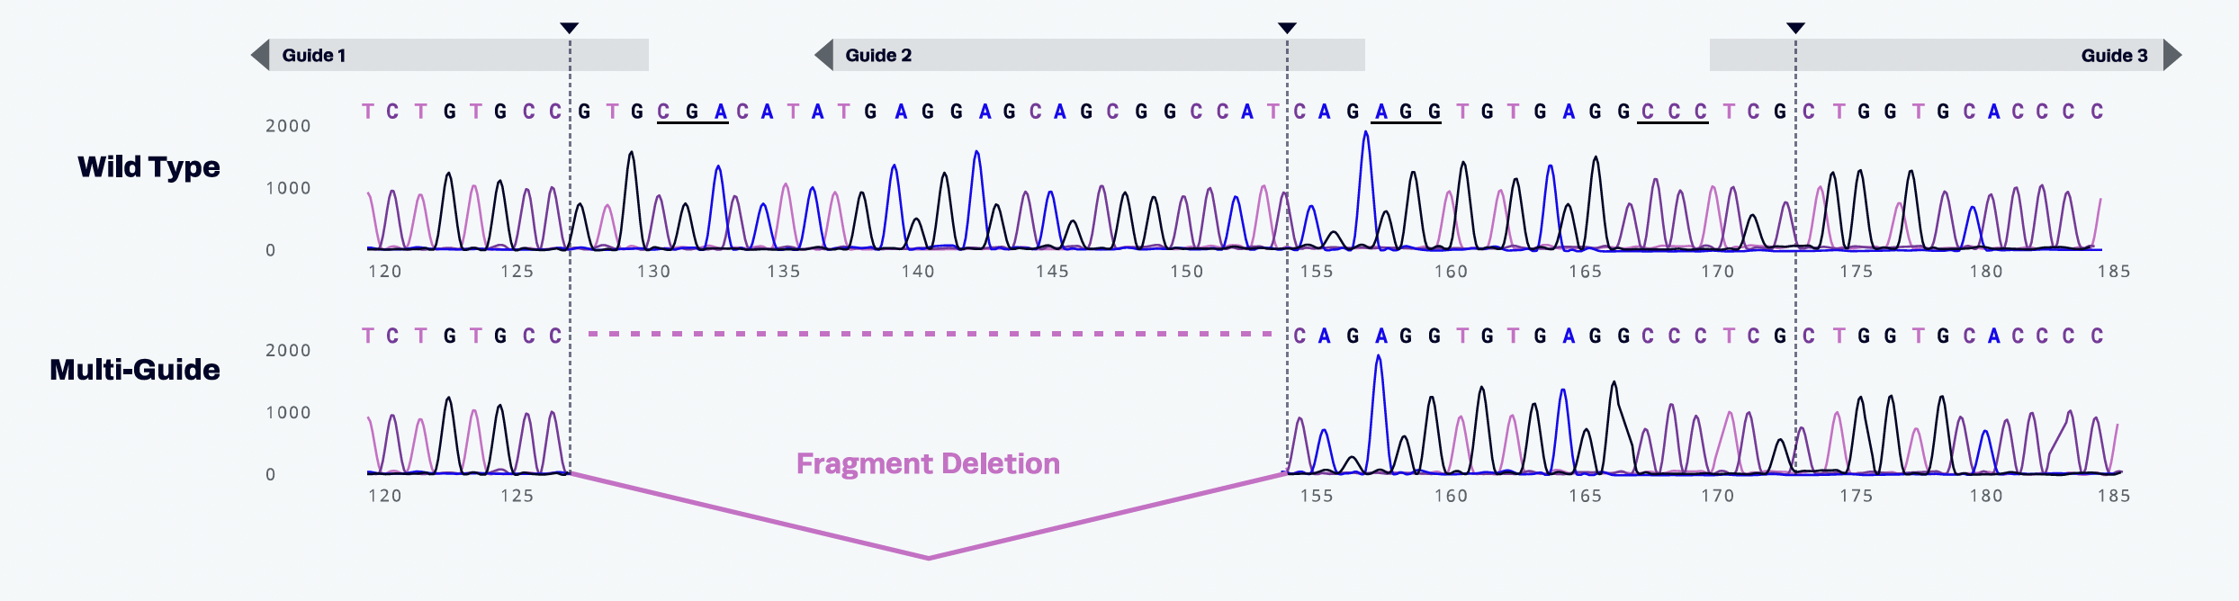Click the Guide 2 label
The image size is (2239, 601).
tap(878, 56)
